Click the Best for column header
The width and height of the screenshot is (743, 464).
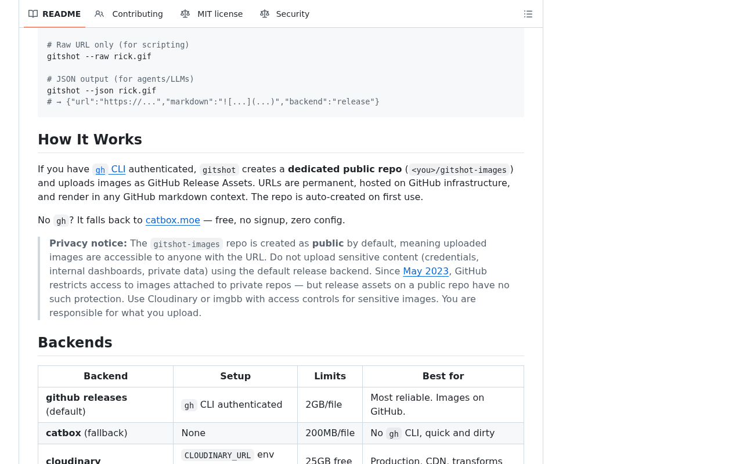click(443, 376)
